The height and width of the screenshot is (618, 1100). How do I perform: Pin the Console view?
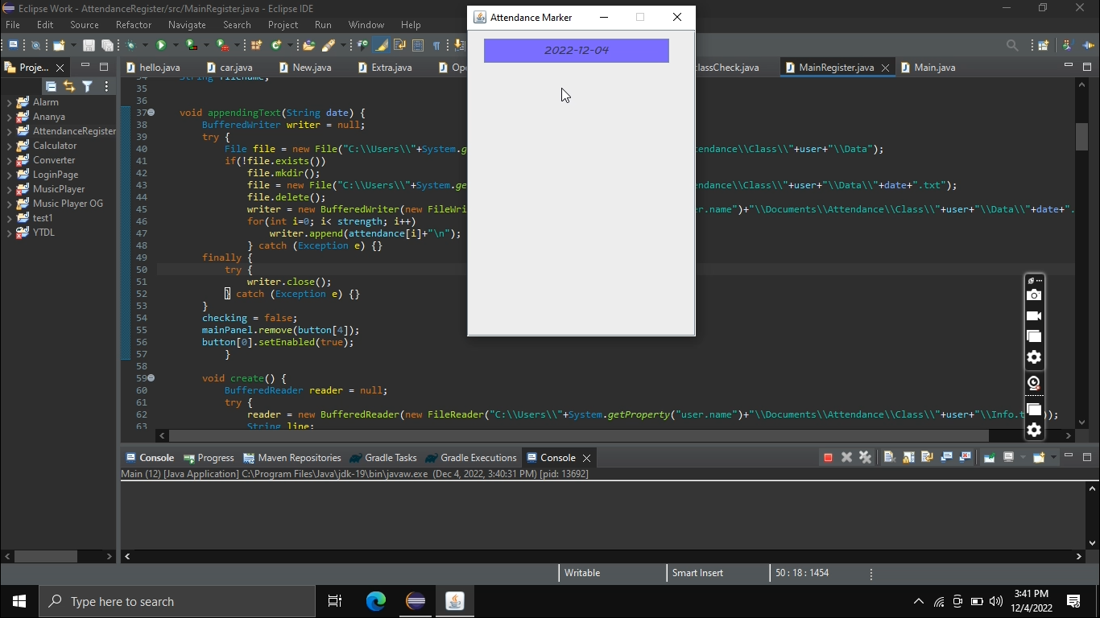[989, 457]
